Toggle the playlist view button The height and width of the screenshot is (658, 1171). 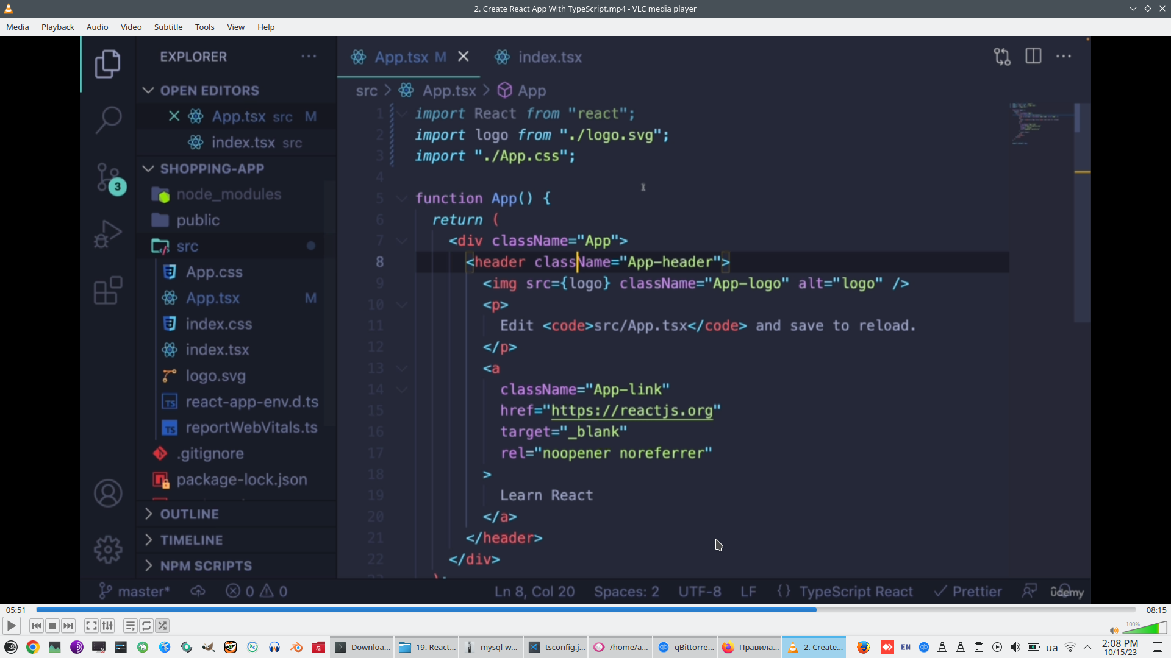[x=130, y=626]
